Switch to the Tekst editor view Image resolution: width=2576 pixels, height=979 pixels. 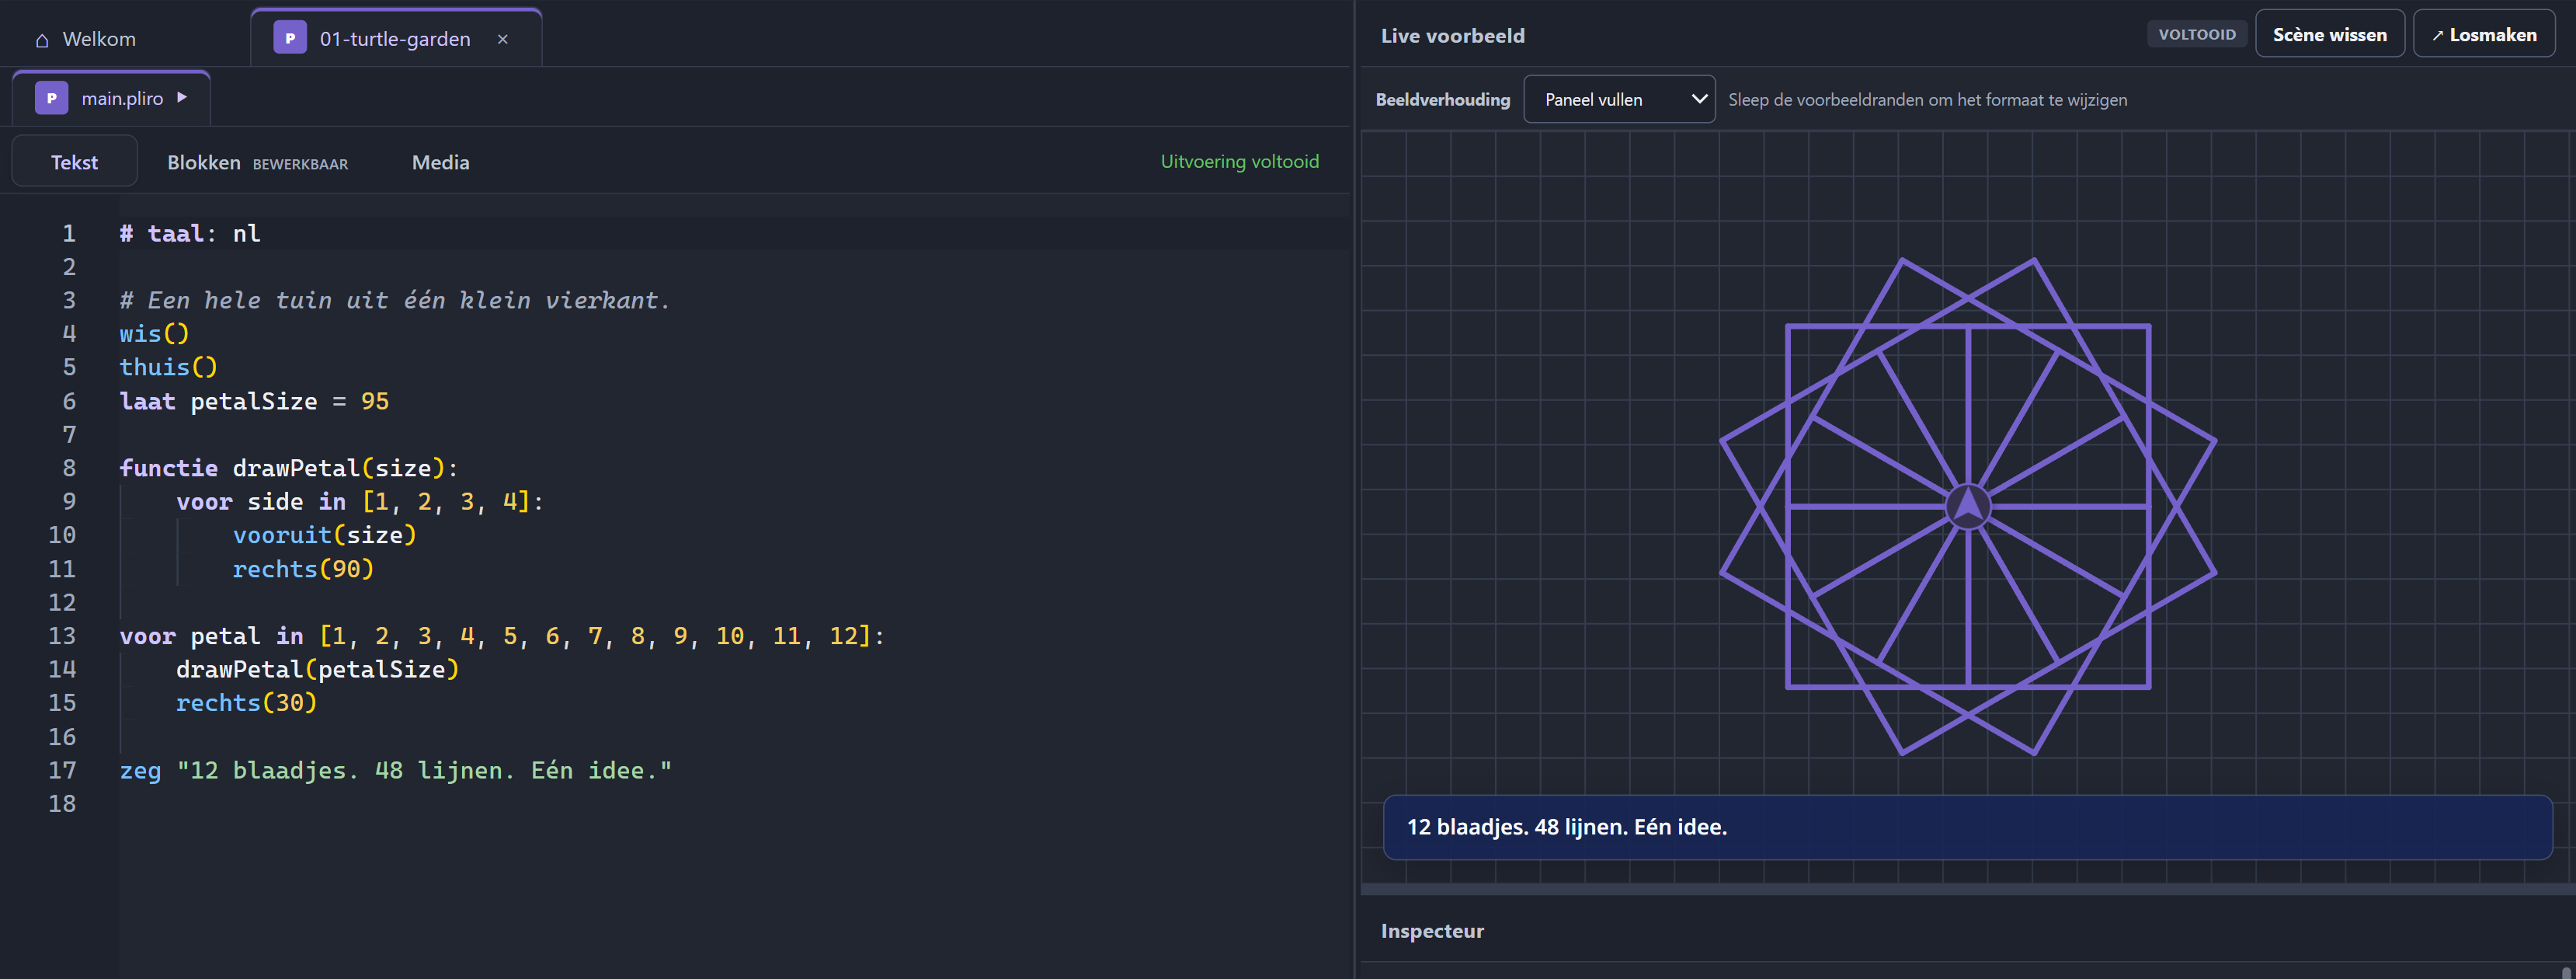tap(74, 162)
